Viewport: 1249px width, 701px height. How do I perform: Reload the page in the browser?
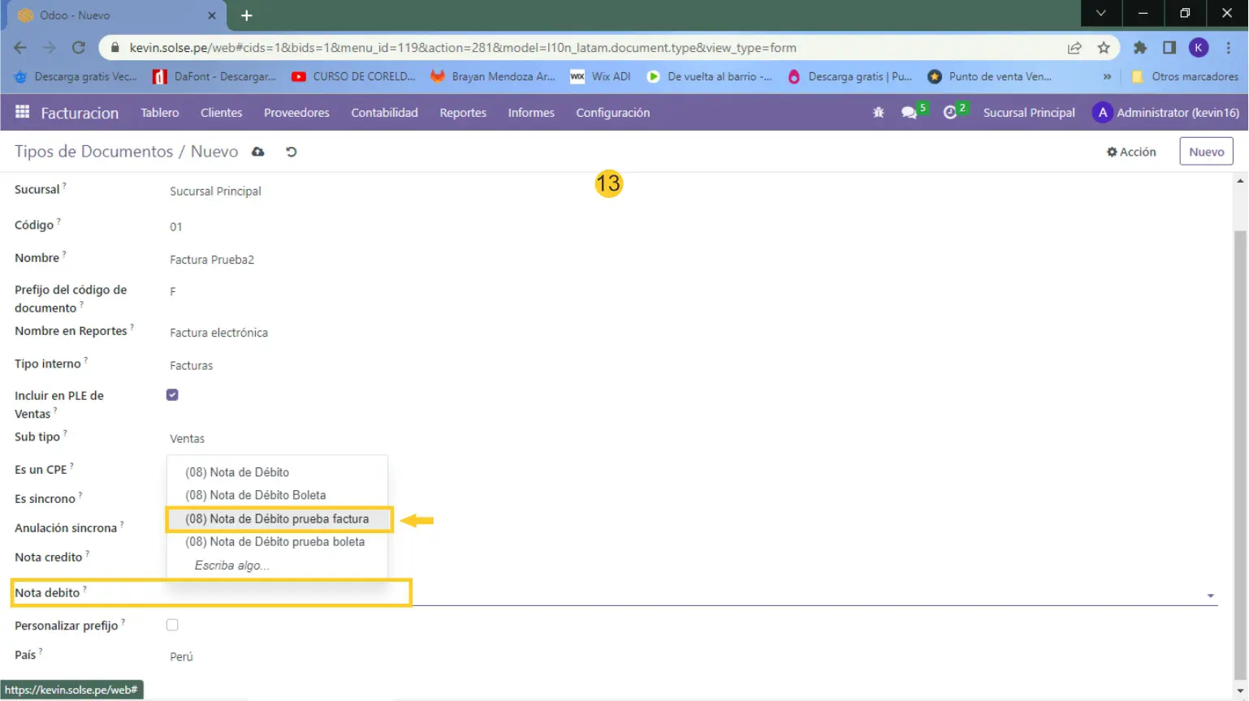pyautogui.click(x=79, y=48)
